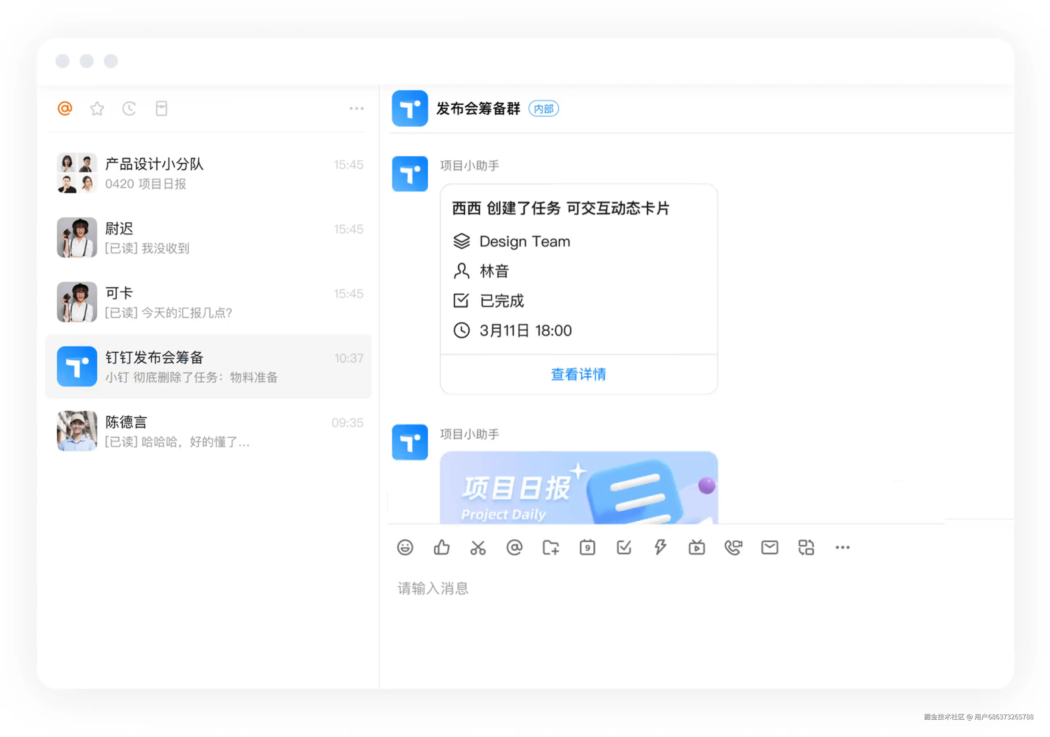This screenshot has width=1050, height=737.
Task: Click the task checkmark icon in toolbar
Action: [624, 547]
